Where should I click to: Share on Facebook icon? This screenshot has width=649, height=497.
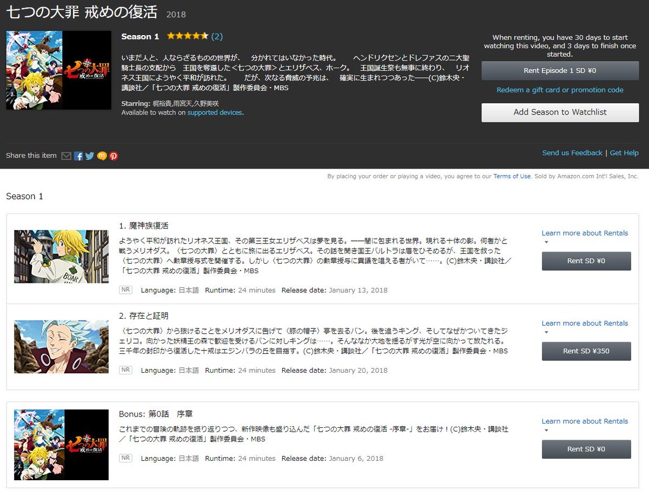point(78,156)
